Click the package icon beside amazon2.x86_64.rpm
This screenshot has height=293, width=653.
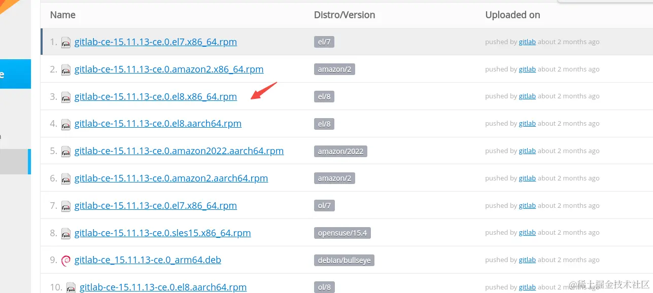click(66, 70)
